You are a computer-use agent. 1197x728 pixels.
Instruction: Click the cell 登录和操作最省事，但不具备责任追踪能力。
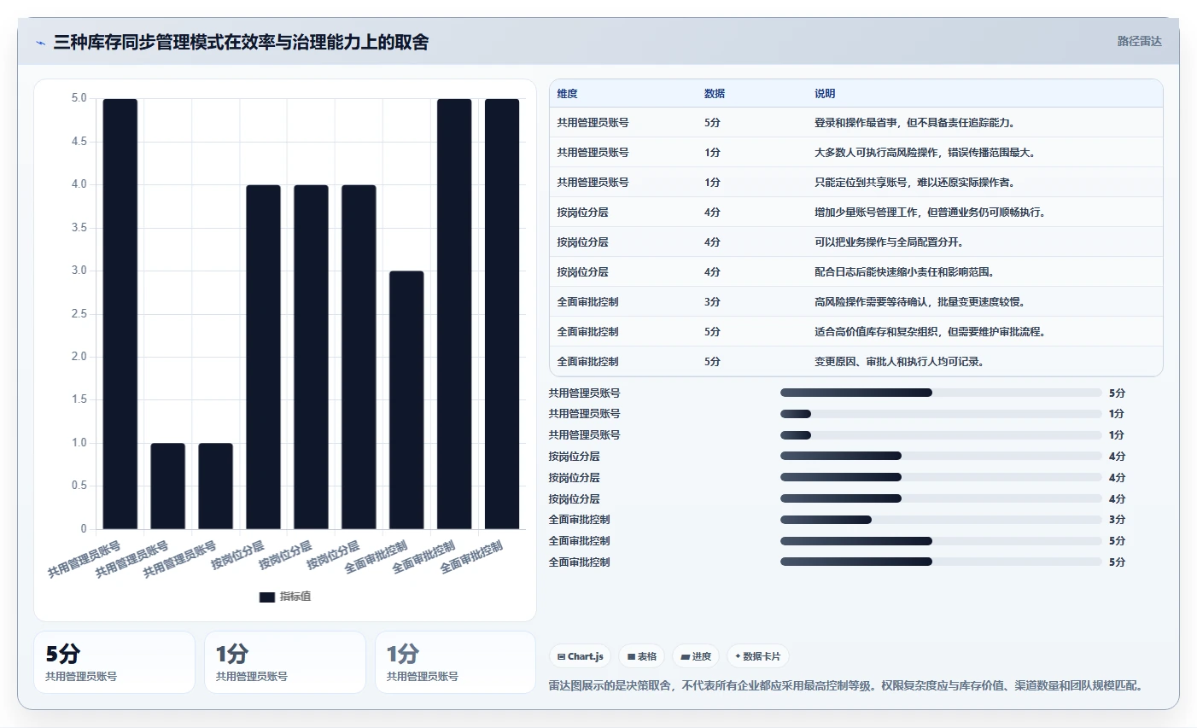coord(914,123)
